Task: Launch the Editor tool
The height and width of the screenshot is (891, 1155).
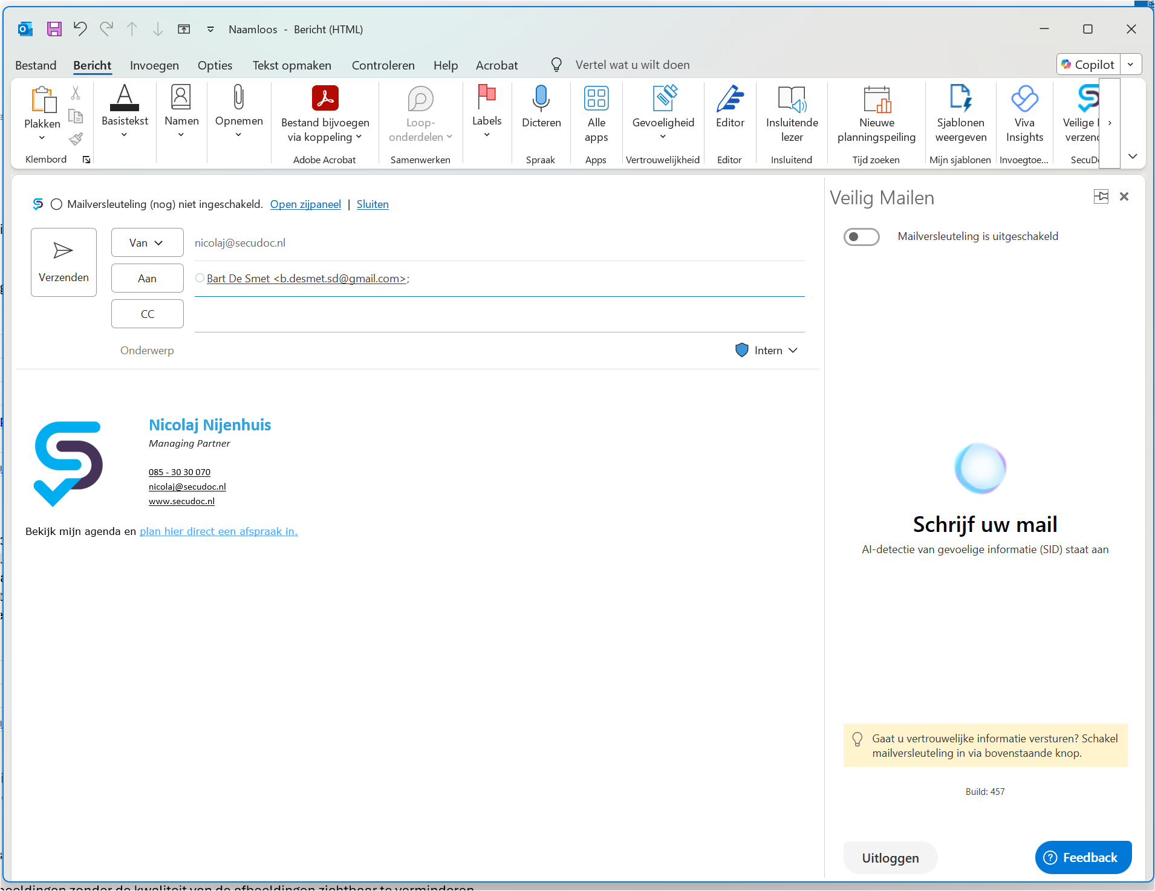Action: coord(730,107)
